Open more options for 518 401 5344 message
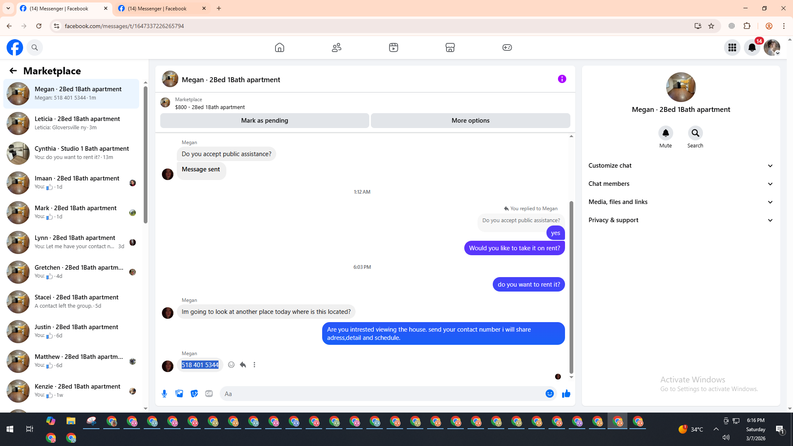The height and width of the screenshot is (446, 793). 254,365
